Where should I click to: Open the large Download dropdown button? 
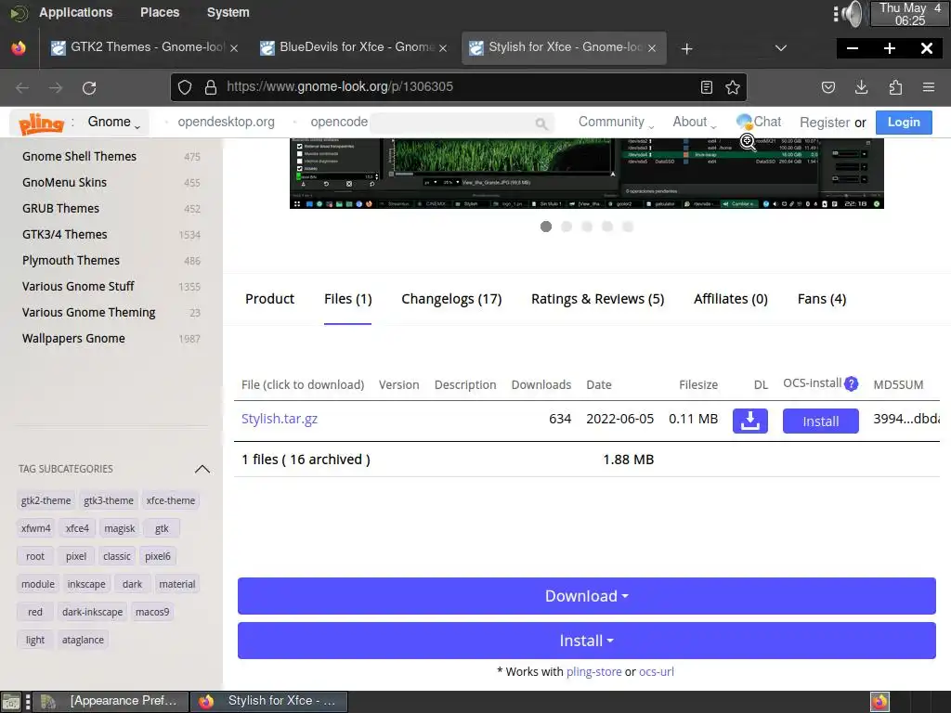pos(587,596)
